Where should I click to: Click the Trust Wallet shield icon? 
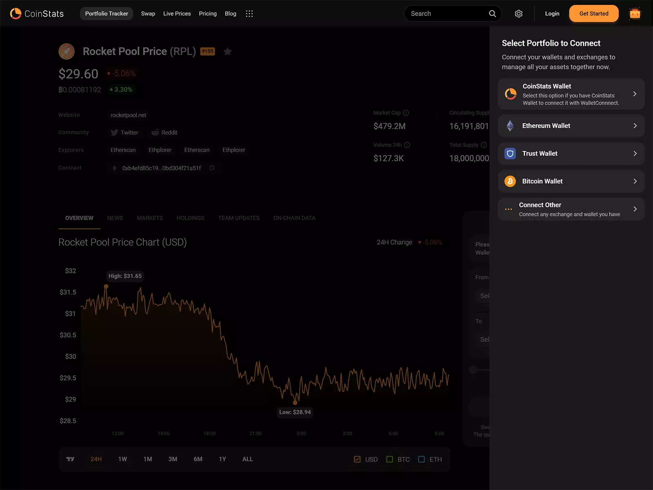tap(510, 154)
